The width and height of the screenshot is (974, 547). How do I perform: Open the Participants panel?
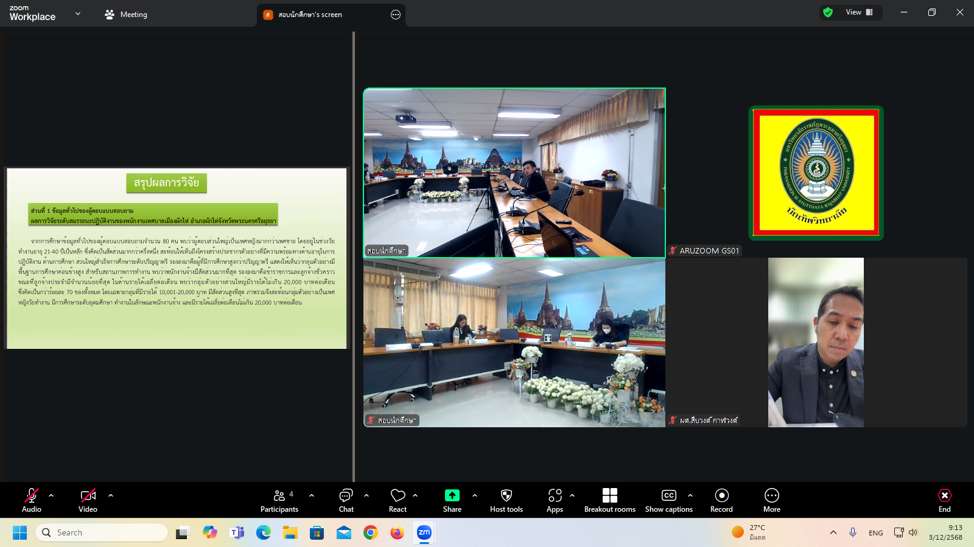tap(279, 500)
